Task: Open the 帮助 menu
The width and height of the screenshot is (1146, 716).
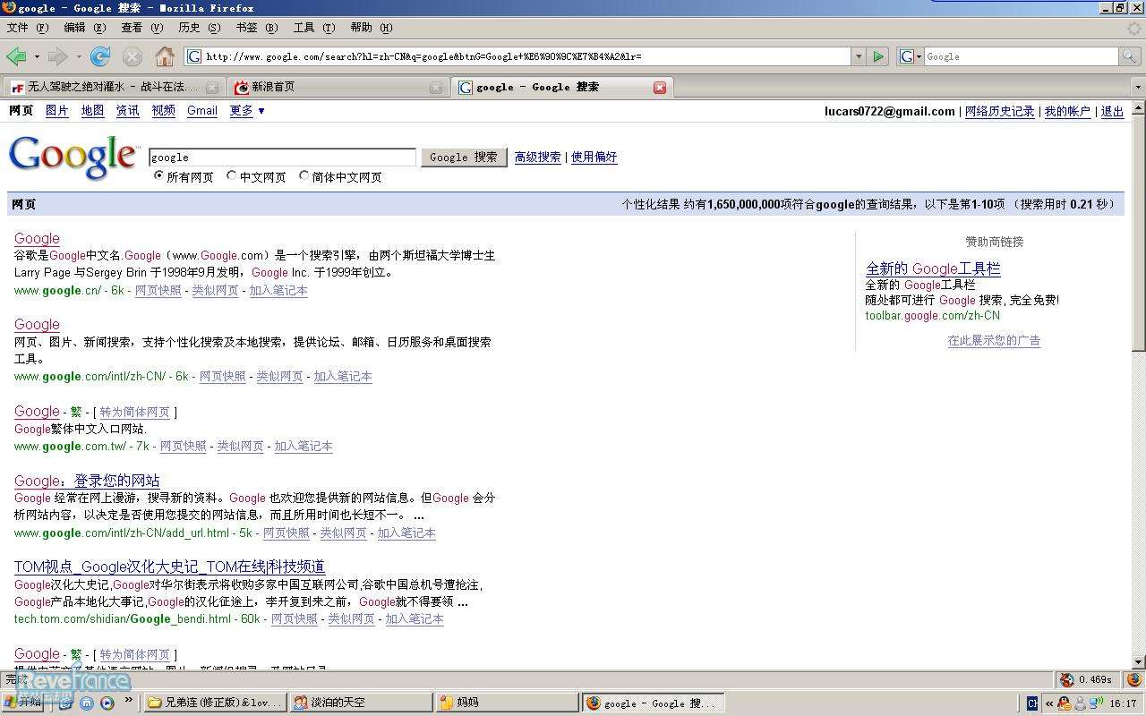Action: tap(372, 28)
